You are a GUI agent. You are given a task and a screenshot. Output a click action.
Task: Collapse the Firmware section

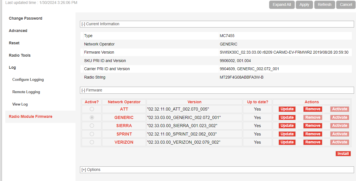point(83,90)
